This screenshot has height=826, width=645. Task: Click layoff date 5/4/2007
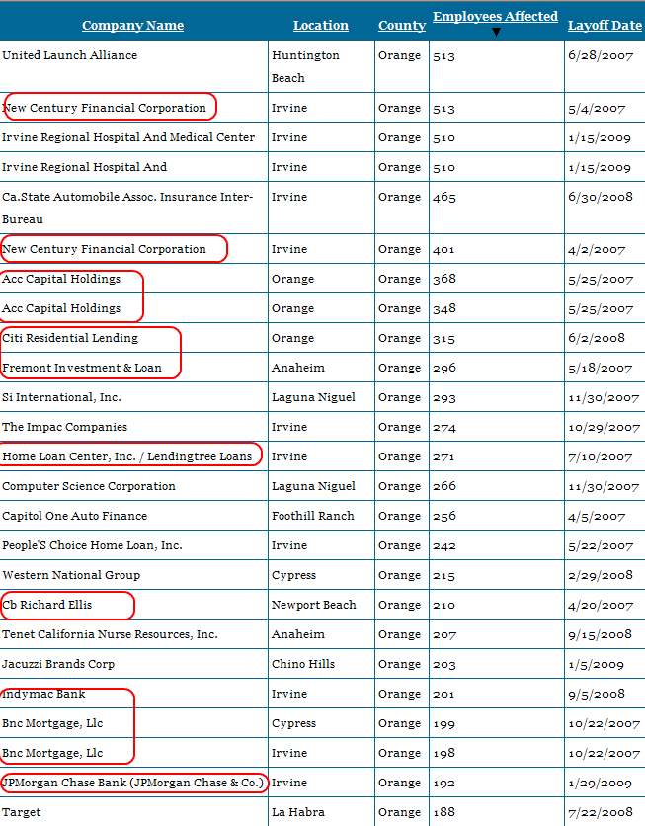(x=597, y=108)
